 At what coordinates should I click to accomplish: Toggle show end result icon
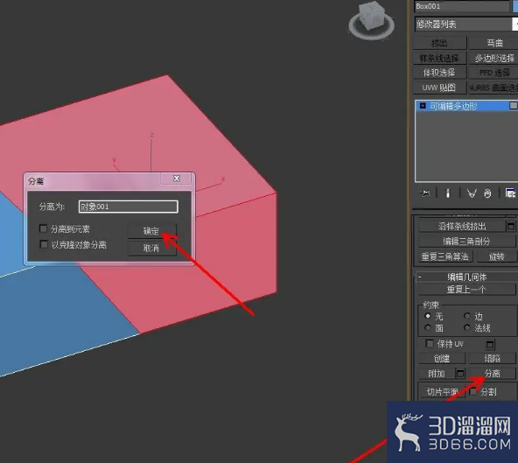click(448, 193)
